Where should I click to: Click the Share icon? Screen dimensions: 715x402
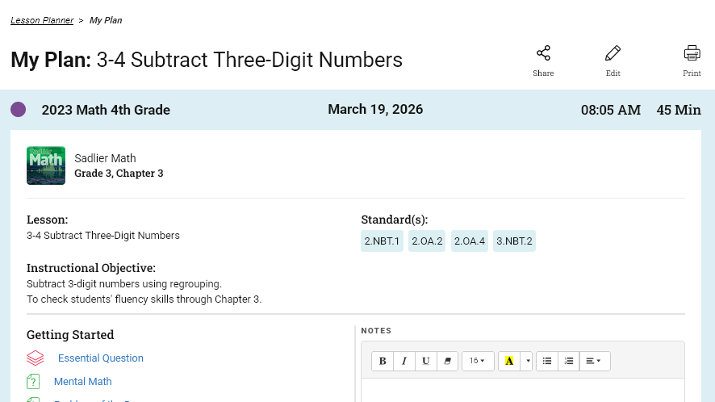pyautogui.click(x=543, y=53)
